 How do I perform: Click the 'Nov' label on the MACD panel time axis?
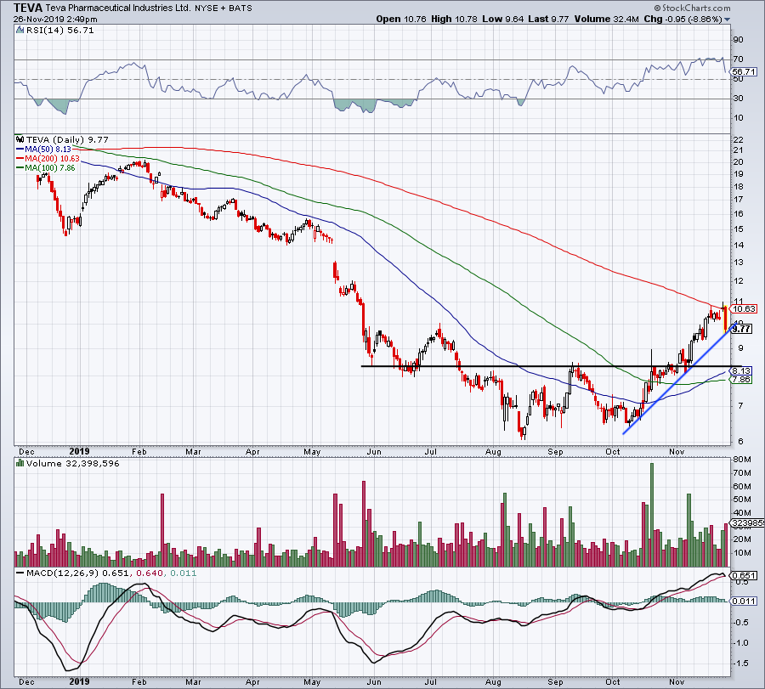pos(677,681)
